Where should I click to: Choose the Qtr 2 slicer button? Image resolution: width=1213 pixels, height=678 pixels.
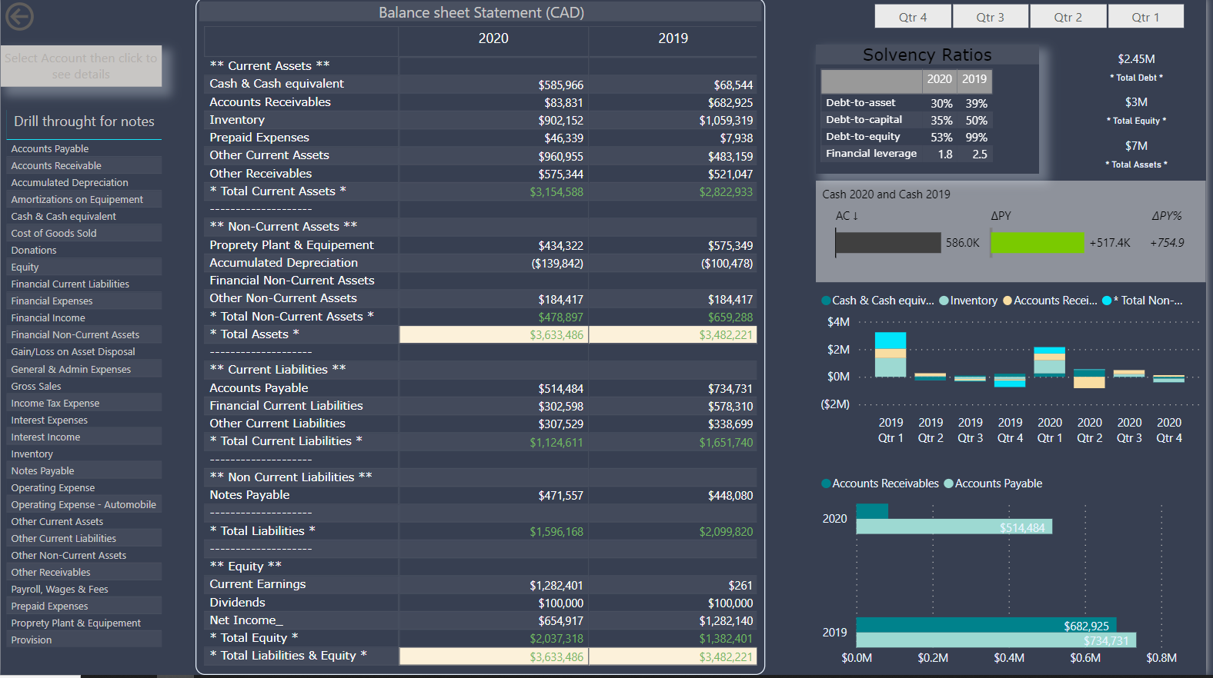click(1068, 17)
